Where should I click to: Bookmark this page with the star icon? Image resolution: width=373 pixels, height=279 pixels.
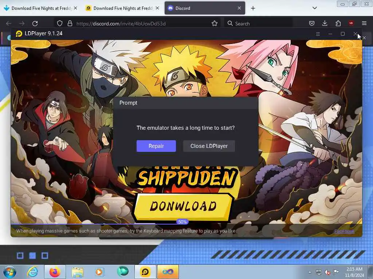pyautogui.click(x=214, y=23)
